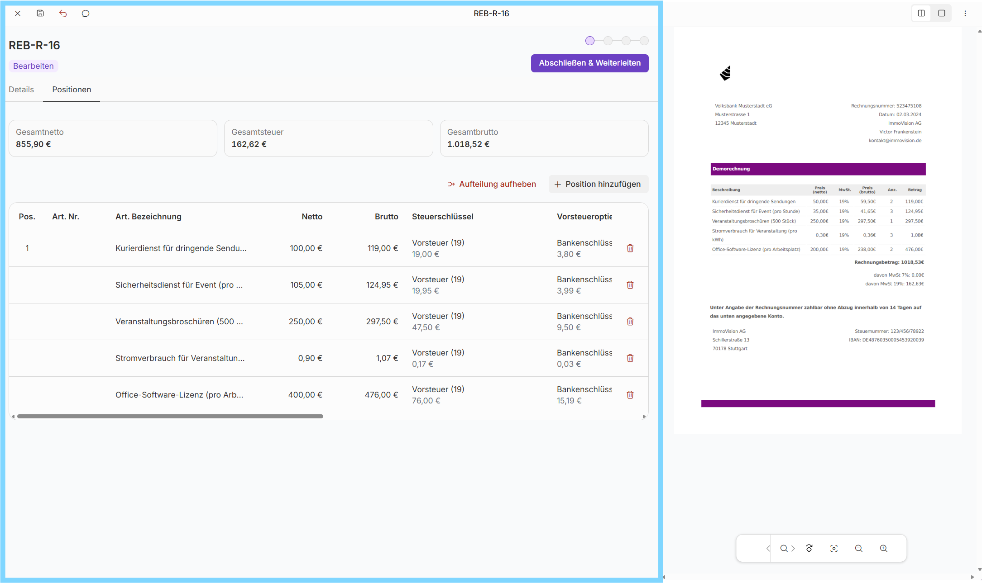Delete the Kurierdienst position row
The image size is (982, 583).
pos(630,248)
